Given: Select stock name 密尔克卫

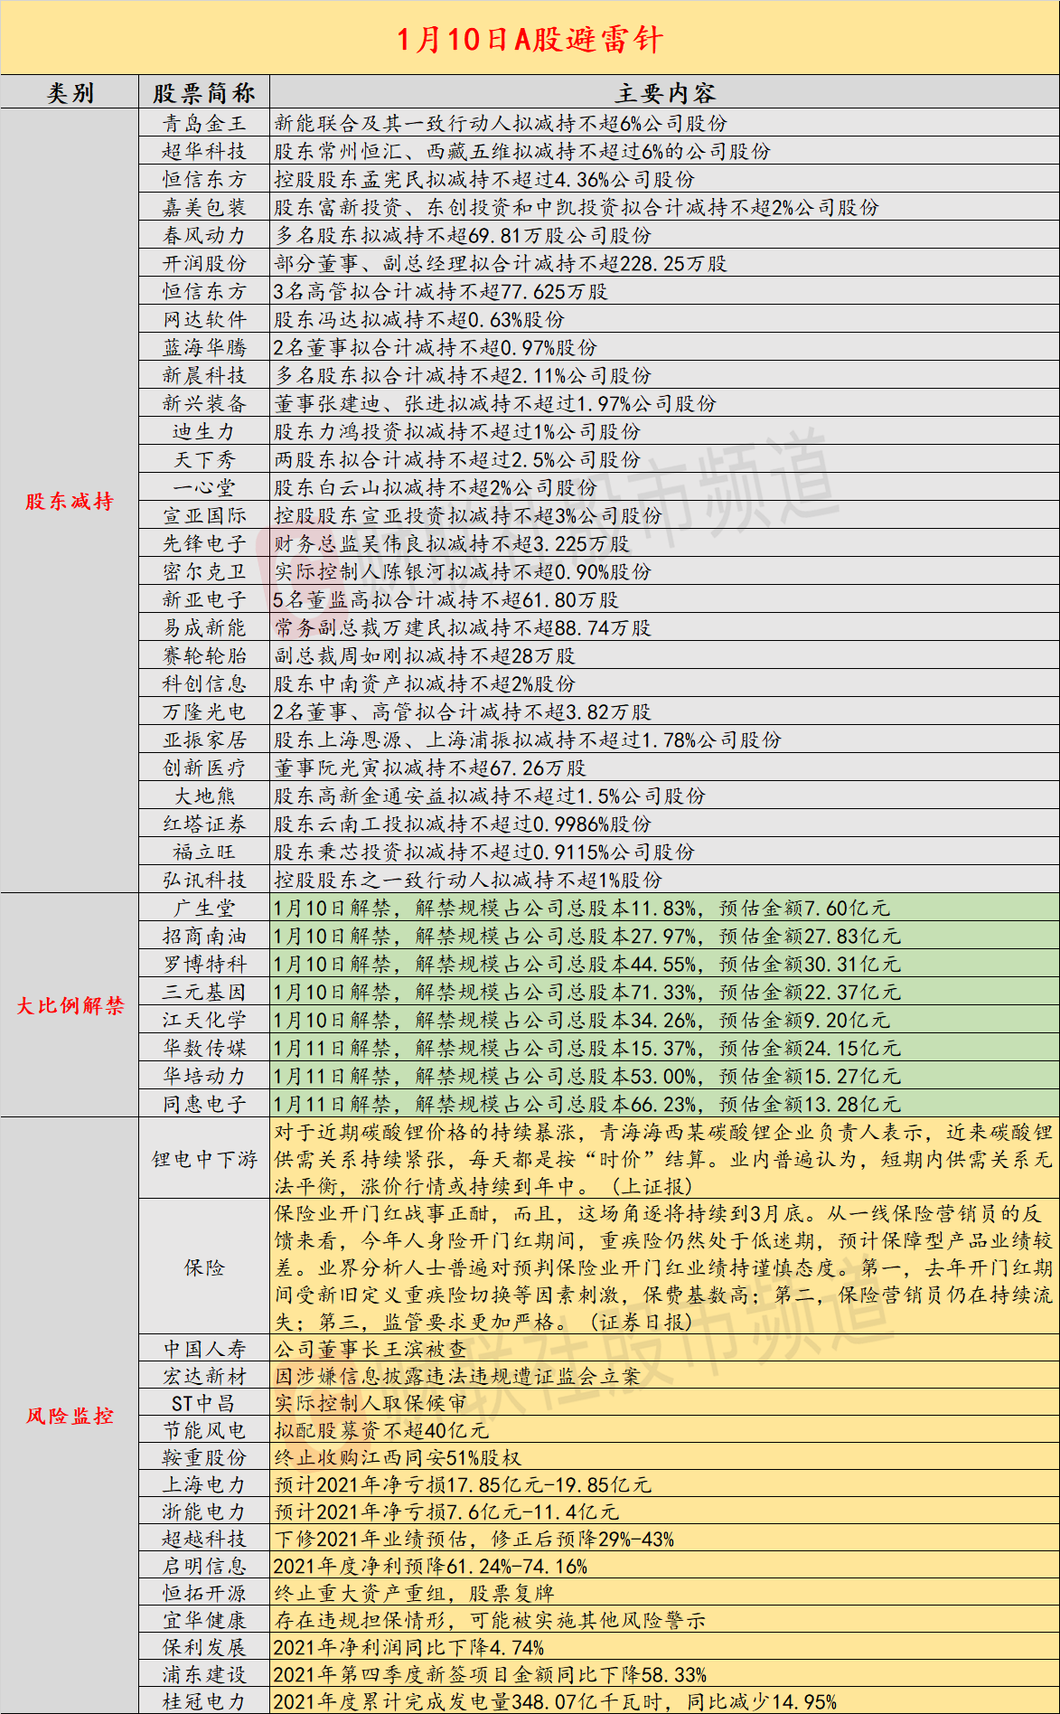Looking at the screenshot, I should pos(204,571).
